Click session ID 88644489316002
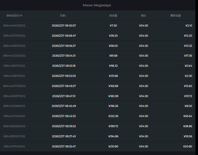198x155 pixels. [x=14, y=46]
